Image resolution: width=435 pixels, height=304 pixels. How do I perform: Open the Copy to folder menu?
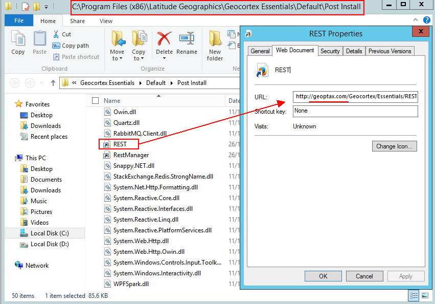coord(139,46)
